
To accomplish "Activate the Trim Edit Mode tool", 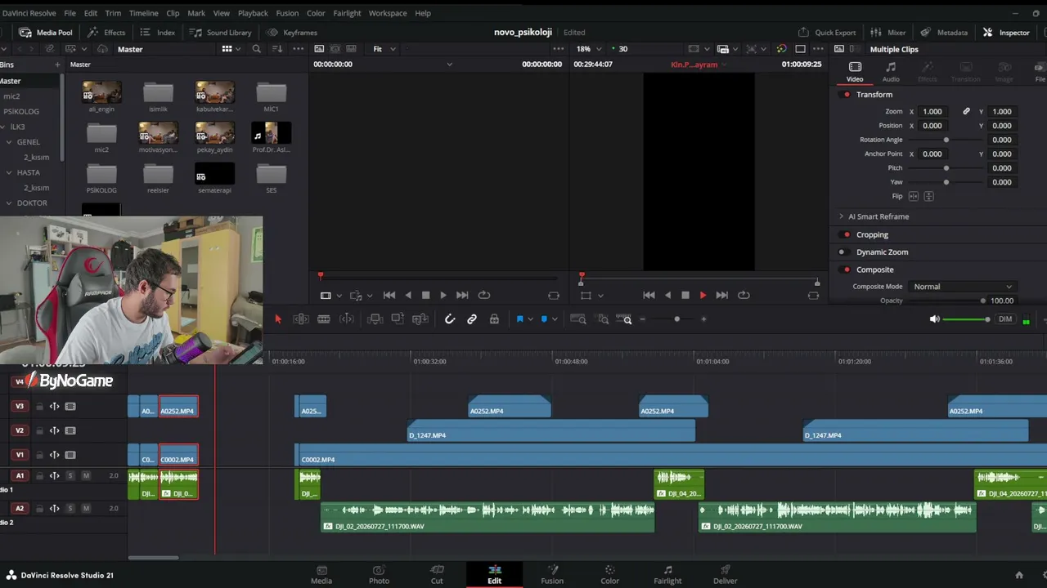I will [301, 319].
